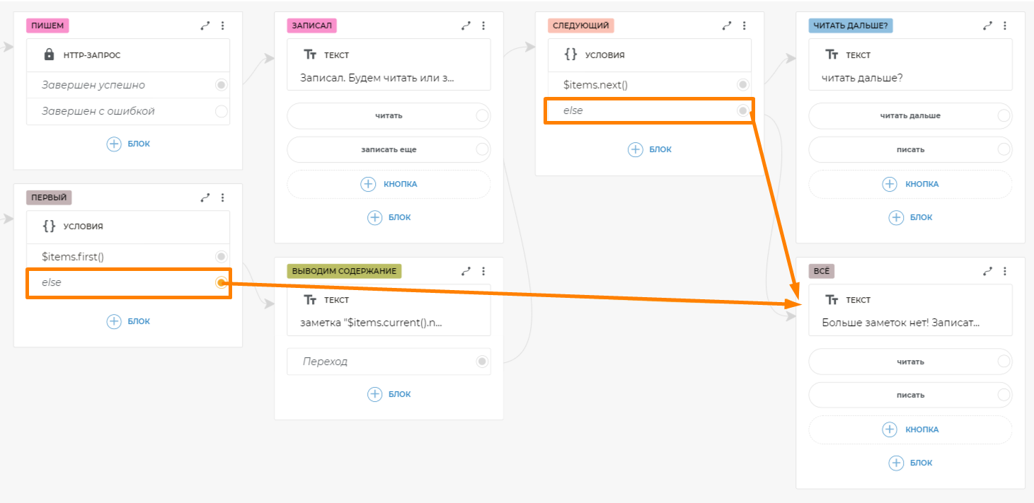Screen dimensions: 1034x503
Task: Open three-dot menu of ПЕРВЫЙ block
Action: (x=222, y=198)
